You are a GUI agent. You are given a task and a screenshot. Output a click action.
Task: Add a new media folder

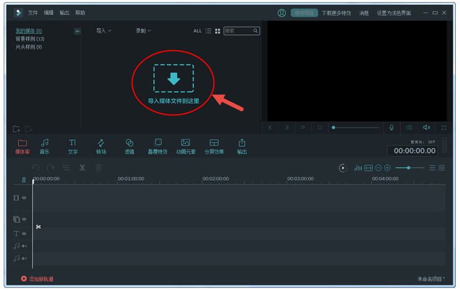point(16,129)
